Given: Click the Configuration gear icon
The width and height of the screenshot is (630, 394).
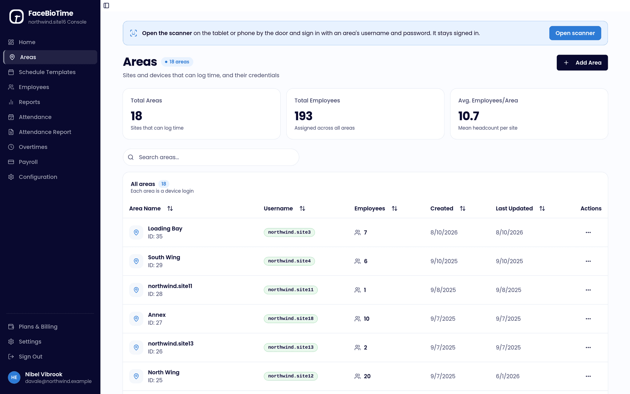Looking at the screenshot, I should (x=11, y=177).
